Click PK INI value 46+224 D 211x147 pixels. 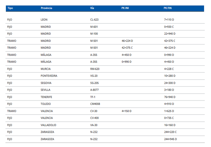tap(127, 41)
